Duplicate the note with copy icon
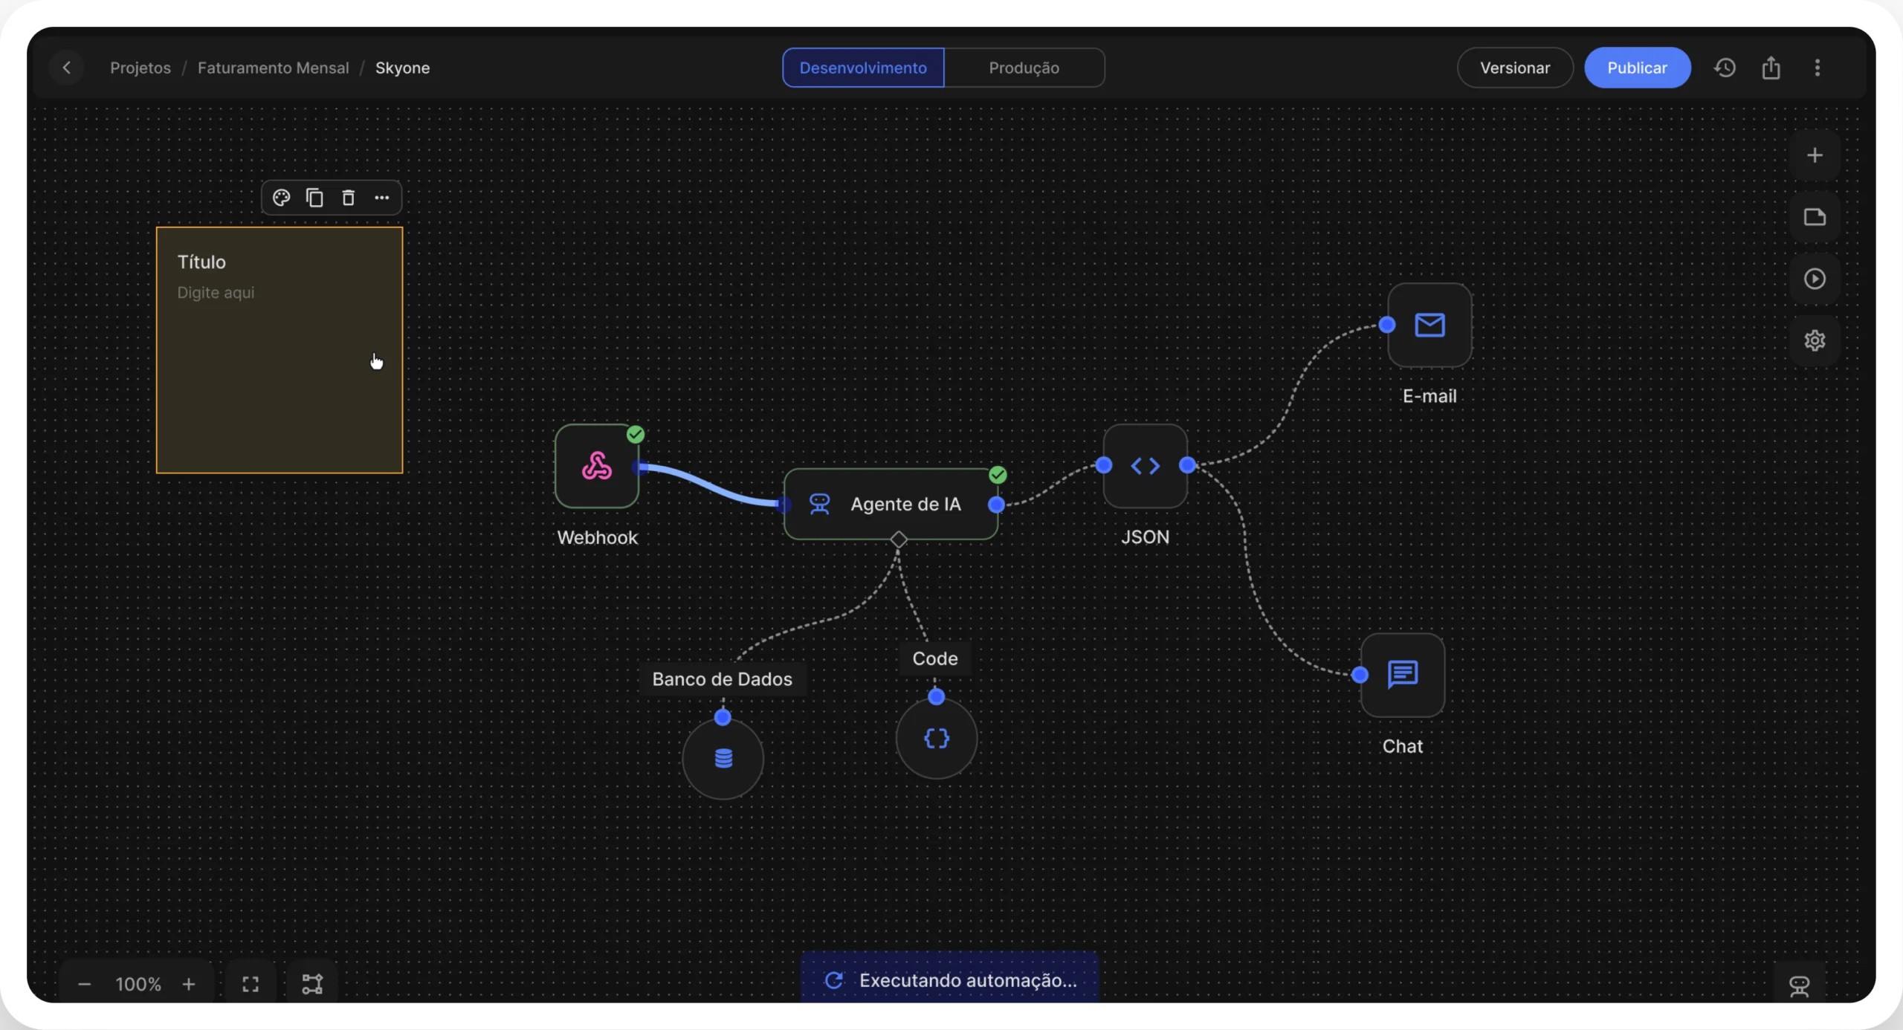This screenshot has width=1903, height=1030. 314,198
